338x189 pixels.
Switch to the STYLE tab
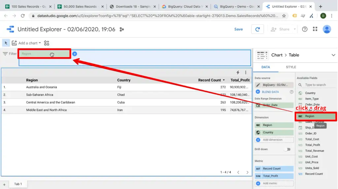click(291, 67)
